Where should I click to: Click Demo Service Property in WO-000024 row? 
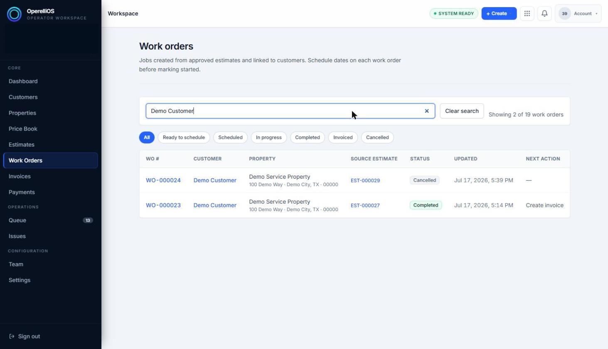click(x=280, y=177)
